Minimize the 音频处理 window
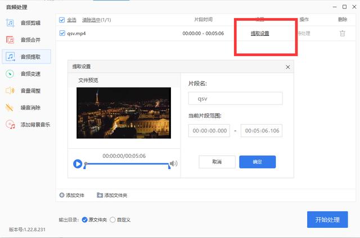The image size is (360, 238). [335, 7]
